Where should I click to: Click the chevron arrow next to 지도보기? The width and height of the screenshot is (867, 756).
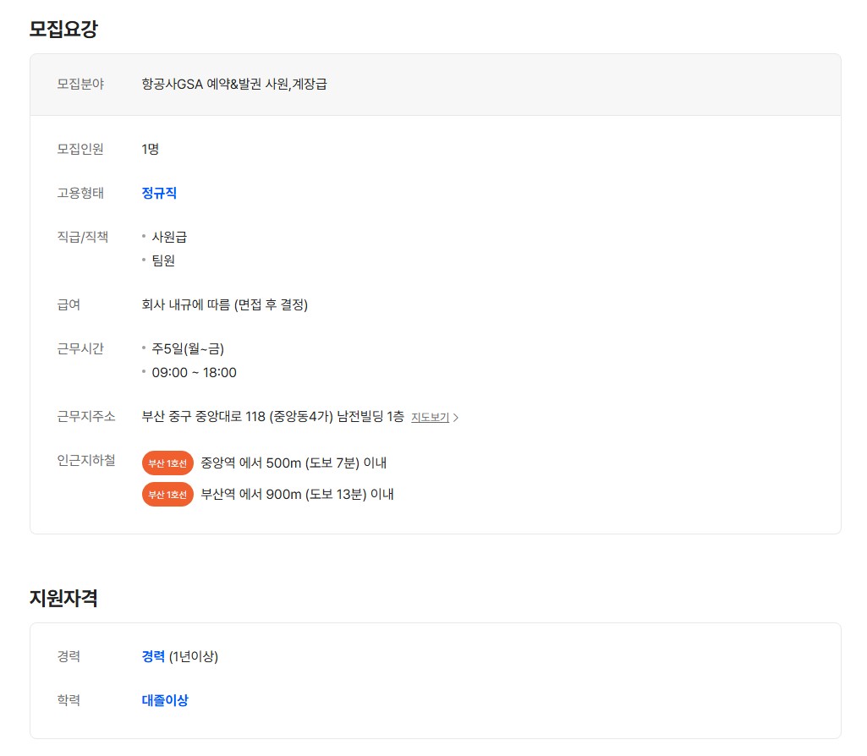[x=457, y=418]
